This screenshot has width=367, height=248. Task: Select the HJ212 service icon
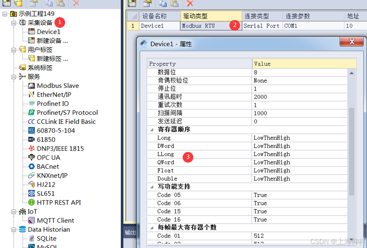[31, 184]
